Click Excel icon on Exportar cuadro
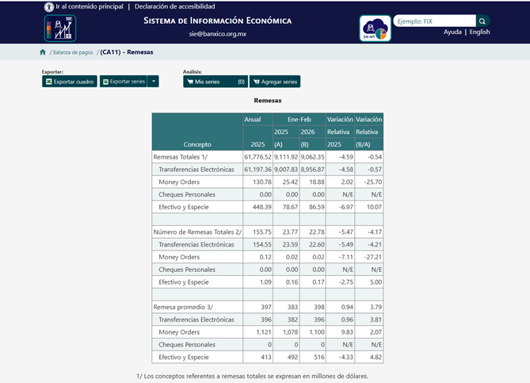This screenshot has height=383, width=530. click(48, 82)
